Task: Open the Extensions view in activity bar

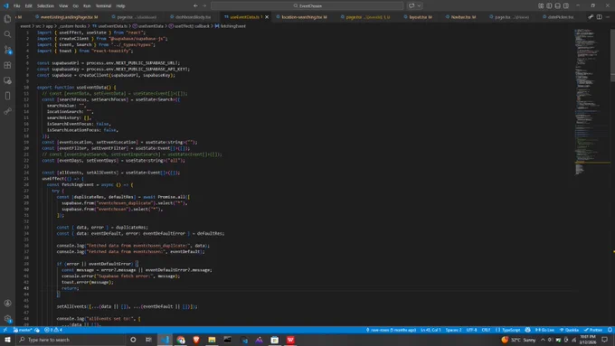Action: (7, 65)
